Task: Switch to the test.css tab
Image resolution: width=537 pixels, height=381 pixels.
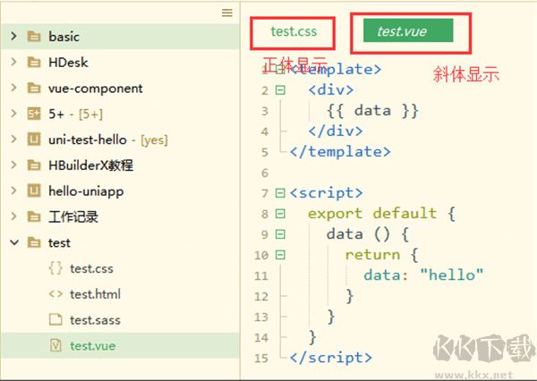Action: (x=294, y=31)
